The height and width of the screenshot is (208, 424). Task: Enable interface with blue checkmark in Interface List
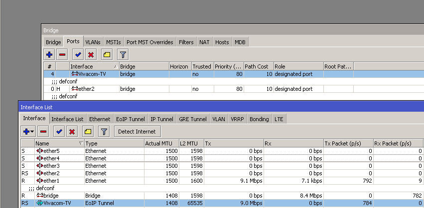pyautogui.click(x=59, y=132)
